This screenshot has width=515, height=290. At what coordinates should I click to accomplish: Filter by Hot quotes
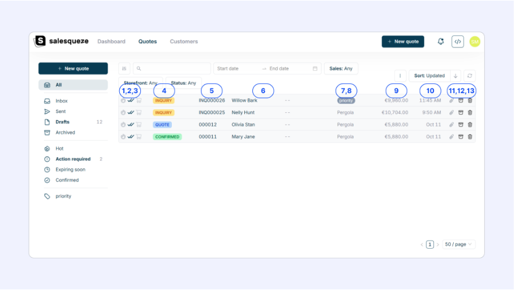[x=73, y=149]
